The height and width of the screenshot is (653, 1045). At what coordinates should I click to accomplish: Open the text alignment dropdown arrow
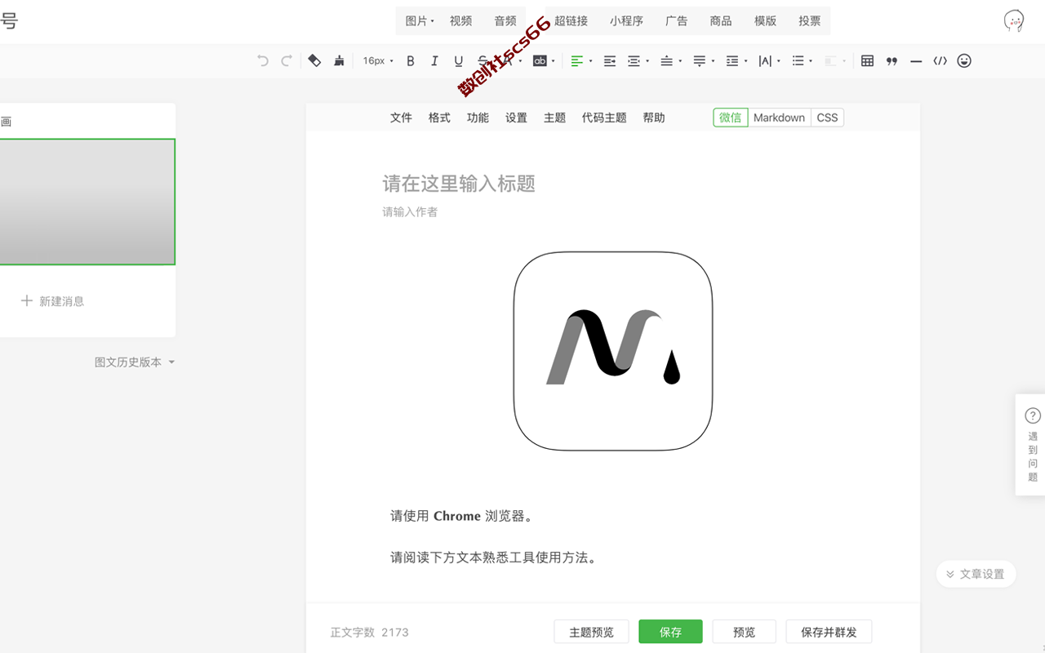591,61
